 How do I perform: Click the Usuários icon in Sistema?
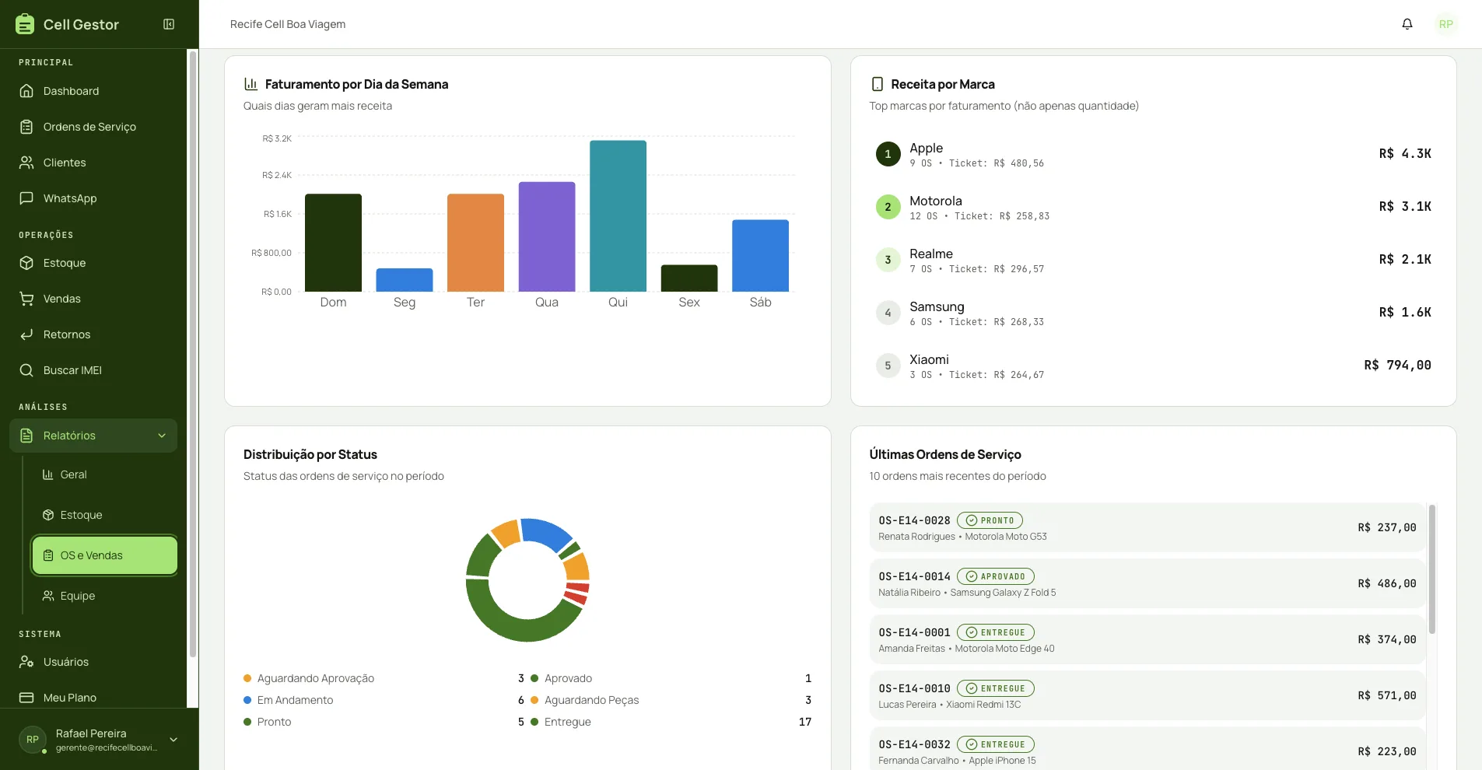(x=26, y=662)
